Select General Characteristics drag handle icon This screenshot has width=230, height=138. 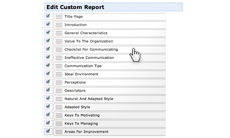point(59,33)
